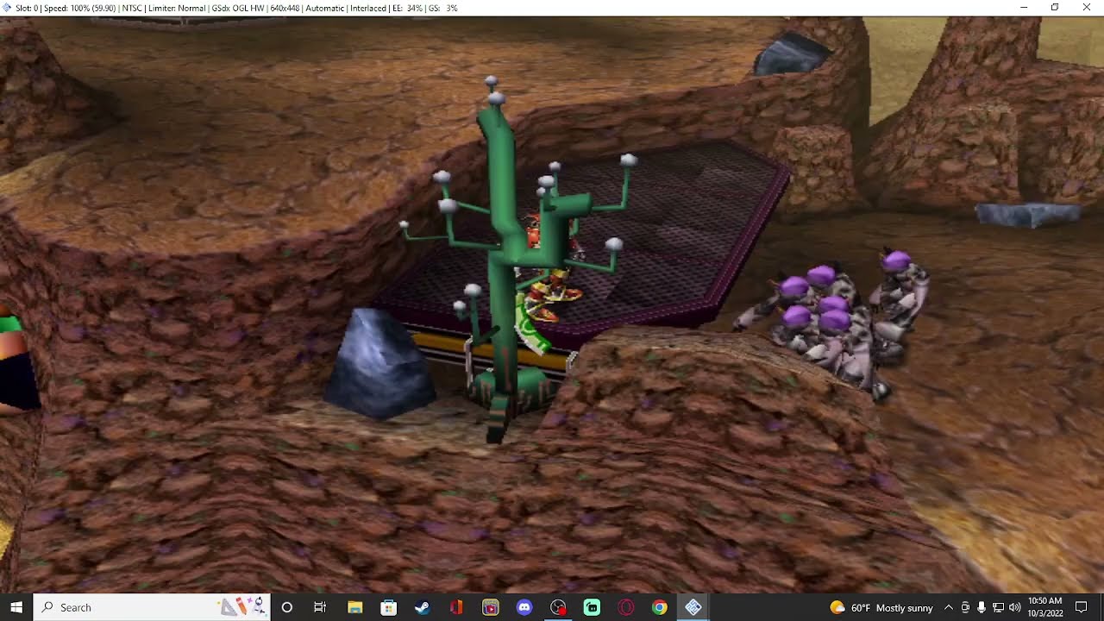Screen dimensions: 1104x621
Task: Click the taskbar Search box
Action: (151, 607)
